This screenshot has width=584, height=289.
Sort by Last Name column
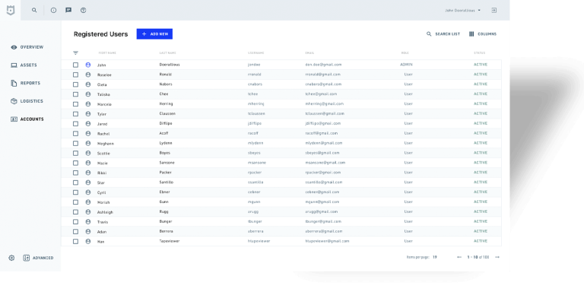[x=167, y=53]
